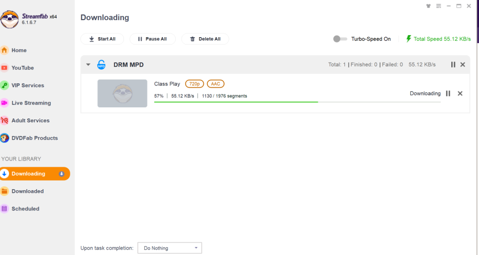Click the Adult Services icon
The image size is (479, 255).
[x=4, y=121]
